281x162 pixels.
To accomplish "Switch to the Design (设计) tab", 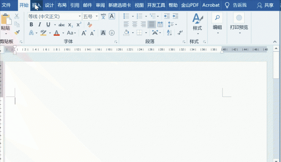I will (49, 5).
